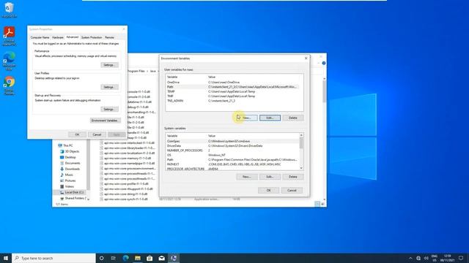
Task: Open the notification center icon
Action: point(461,258)
